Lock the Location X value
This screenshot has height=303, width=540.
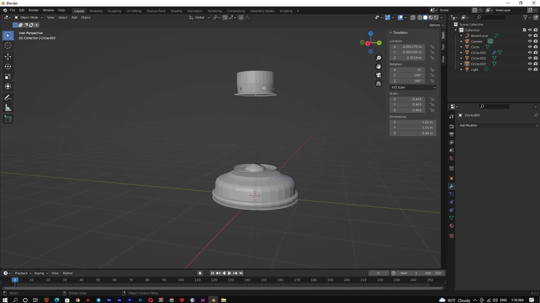(x=432, y=47)
